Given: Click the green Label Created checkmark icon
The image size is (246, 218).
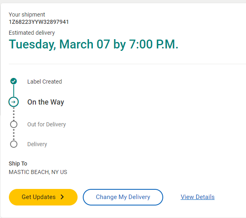Looking at the screenshot, I should 13,81.
